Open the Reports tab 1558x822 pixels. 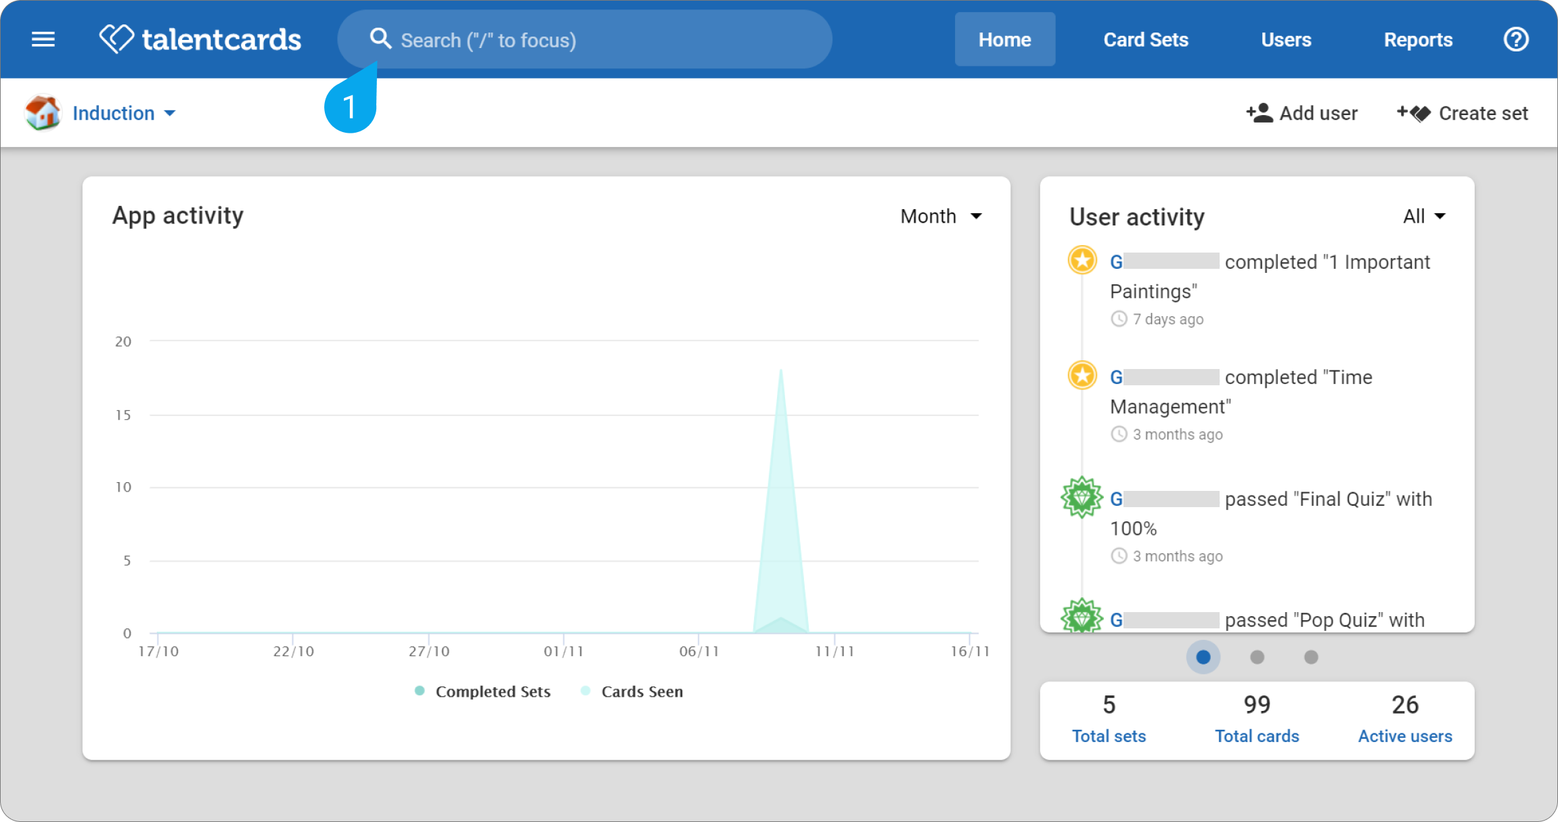1418,39
